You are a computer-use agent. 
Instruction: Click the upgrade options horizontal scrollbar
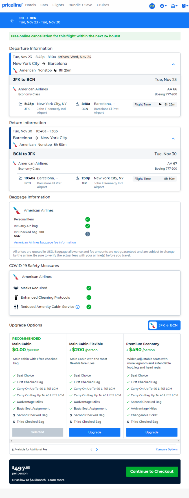[x=95, y=441]
